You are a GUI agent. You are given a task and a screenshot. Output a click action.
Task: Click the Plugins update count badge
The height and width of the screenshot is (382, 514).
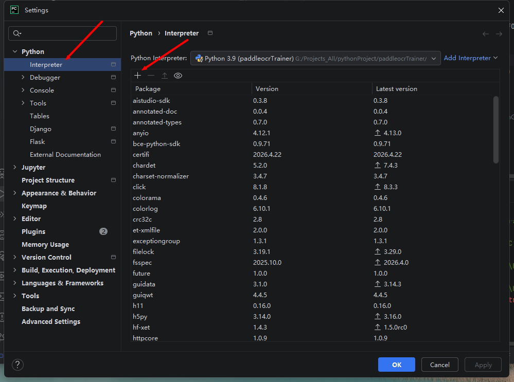pyautogui.click(x=103, y=231)
